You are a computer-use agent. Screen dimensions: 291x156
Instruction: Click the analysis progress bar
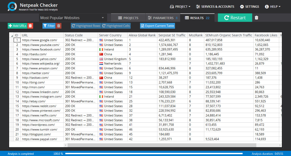154,154
